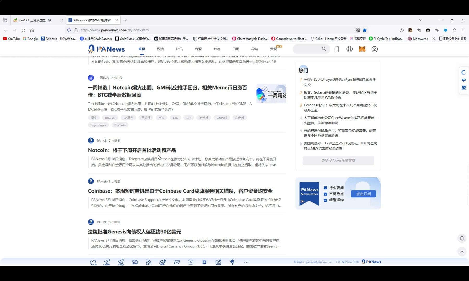Open a new browser tab
The height and width of the screenshot is (281, 469).
coord(126,20)
